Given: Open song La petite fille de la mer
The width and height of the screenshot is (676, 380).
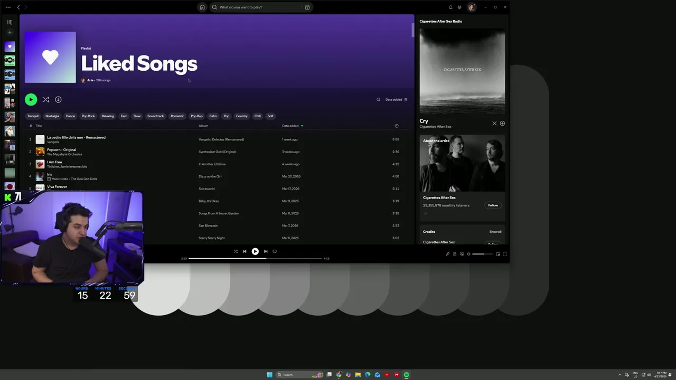Looking at the screenshot, I should tap(76, 137).
